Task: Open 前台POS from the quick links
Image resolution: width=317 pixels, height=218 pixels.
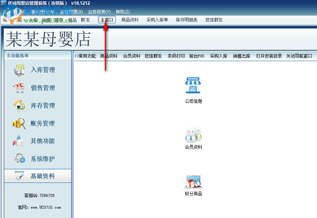Action: (197, 56)
